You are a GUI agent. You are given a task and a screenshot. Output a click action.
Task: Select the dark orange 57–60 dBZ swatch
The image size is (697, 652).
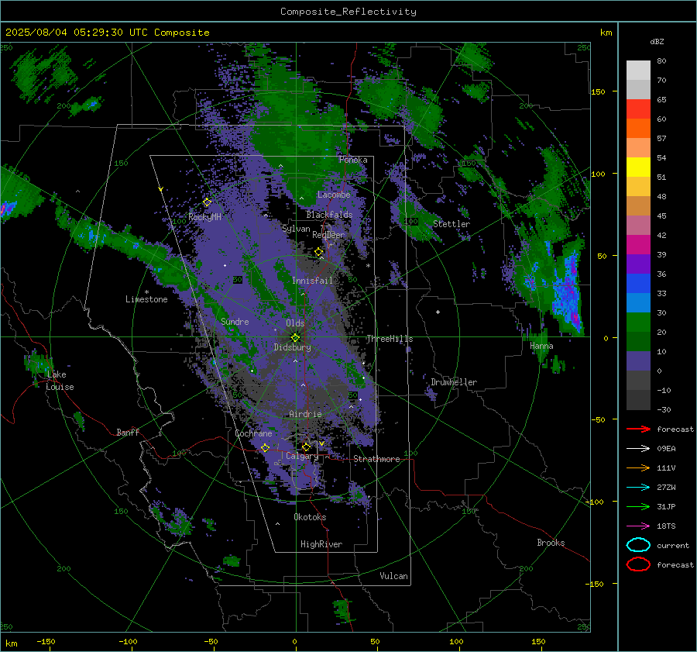click(x=638, y=128)
